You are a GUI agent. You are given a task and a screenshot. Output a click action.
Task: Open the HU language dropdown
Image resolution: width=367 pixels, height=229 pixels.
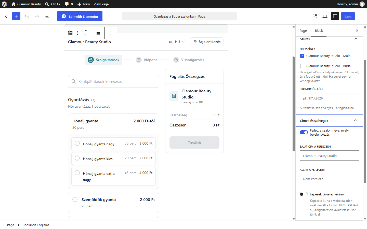(177, 42)
